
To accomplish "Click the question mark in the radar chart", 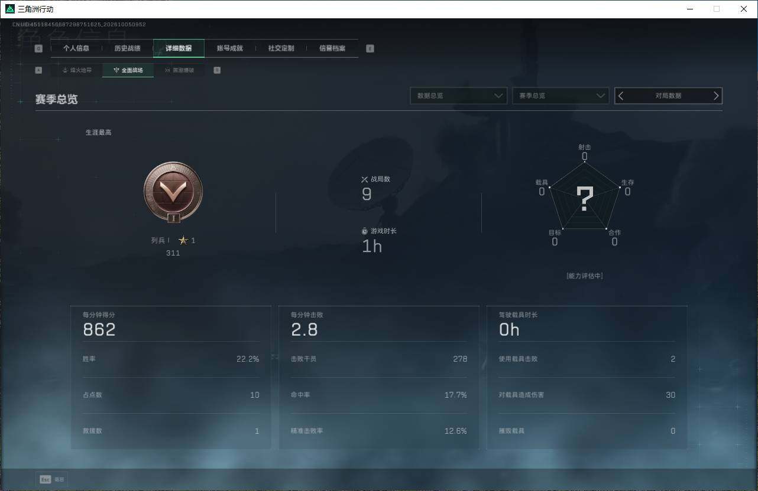I will pos(585,199).
